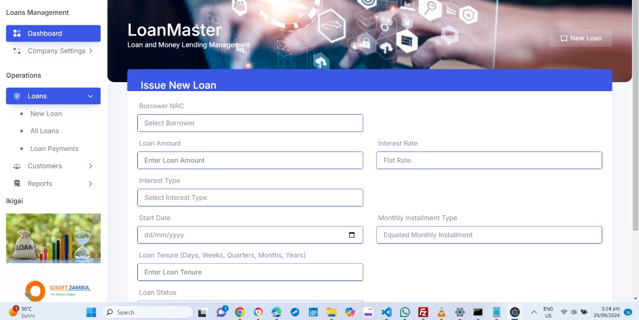
Task: Click the Enter Loan Amount field
Action: (x=250, y=160)
